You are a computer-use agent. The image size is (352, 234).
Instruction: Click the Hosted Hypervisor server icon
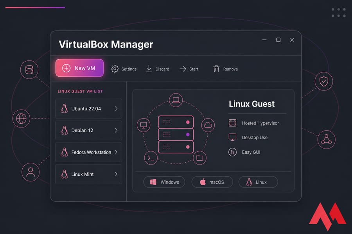tap(232, 123)
